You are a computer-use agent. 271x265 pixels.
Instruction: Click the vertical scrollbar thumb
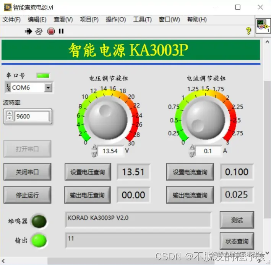coord(267,149)
